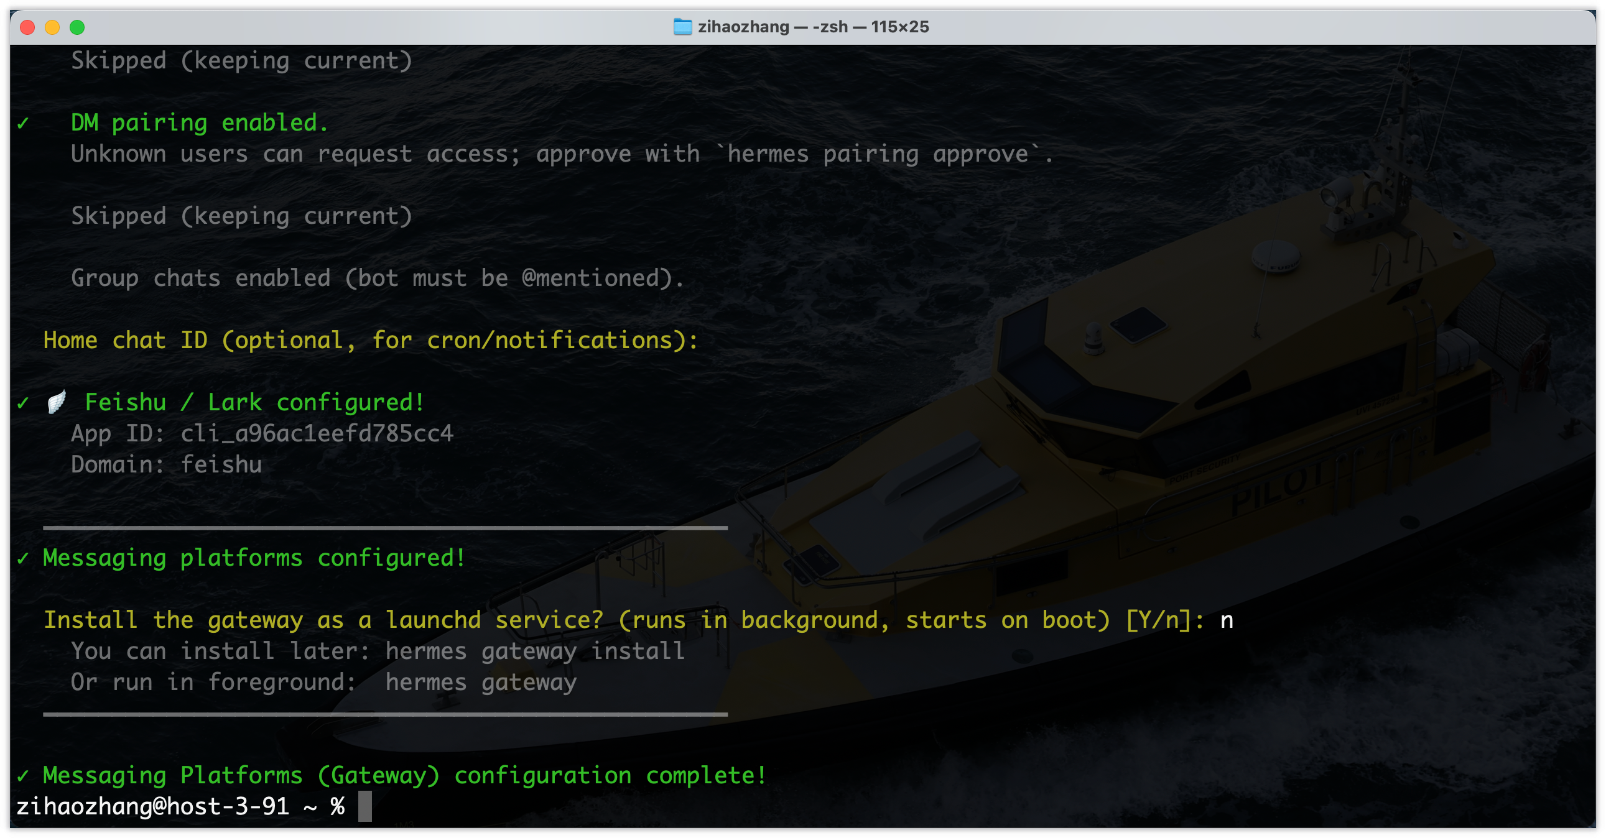This screenshot has width=1606, height=838.
Task: Click the typed 'n' answer after [Y/n]
Action: coord(1227,620)
